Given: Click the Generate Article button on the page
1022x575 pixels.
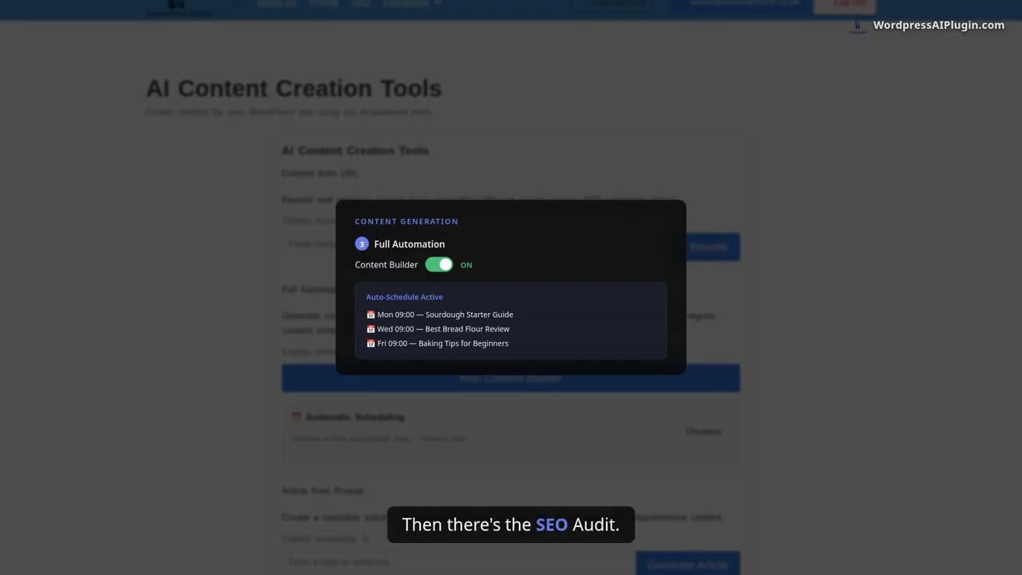Looking at the screenshot, I should 687,564.
